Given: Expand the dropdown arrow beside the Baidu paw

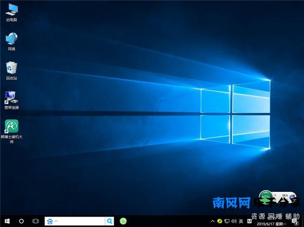Looking at the screenshot, I should 56,221.
